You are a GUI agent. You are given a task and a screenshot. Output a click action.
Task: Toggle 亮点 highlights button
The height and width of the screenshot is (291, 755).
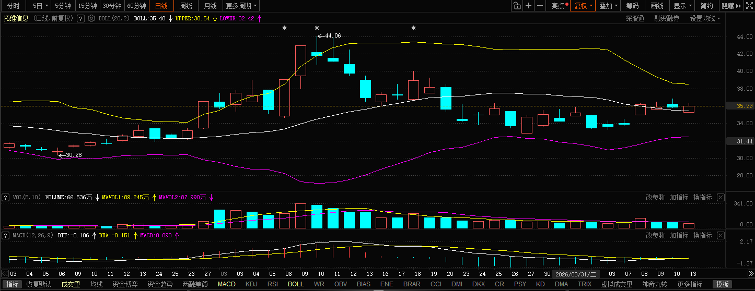[560, 6]
